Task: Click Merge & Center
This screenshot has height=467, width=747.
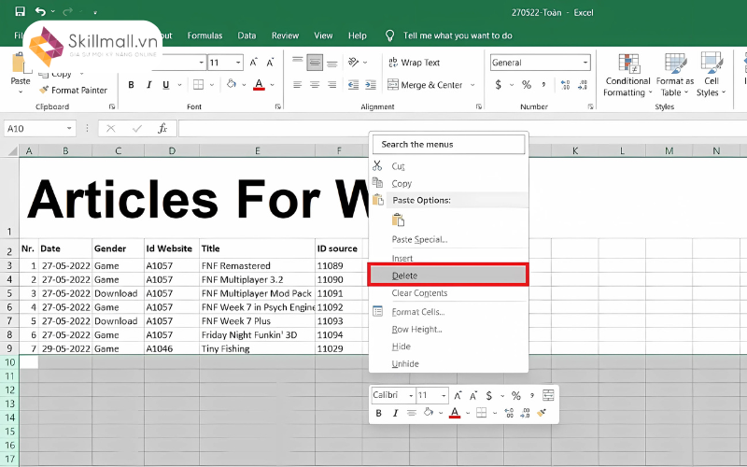Action: [x=425, y=85]
